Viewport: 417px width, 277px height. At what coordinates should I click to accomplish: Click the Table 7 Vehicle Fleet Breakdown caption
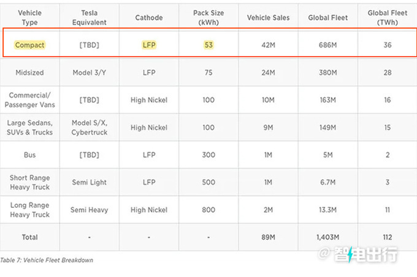(46, 260)
